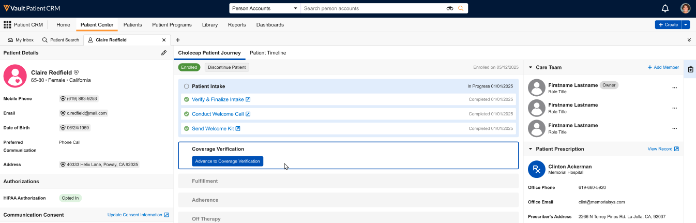Open the notifications bell
This screenshot has width=696, height=223.
coord(665,8)
